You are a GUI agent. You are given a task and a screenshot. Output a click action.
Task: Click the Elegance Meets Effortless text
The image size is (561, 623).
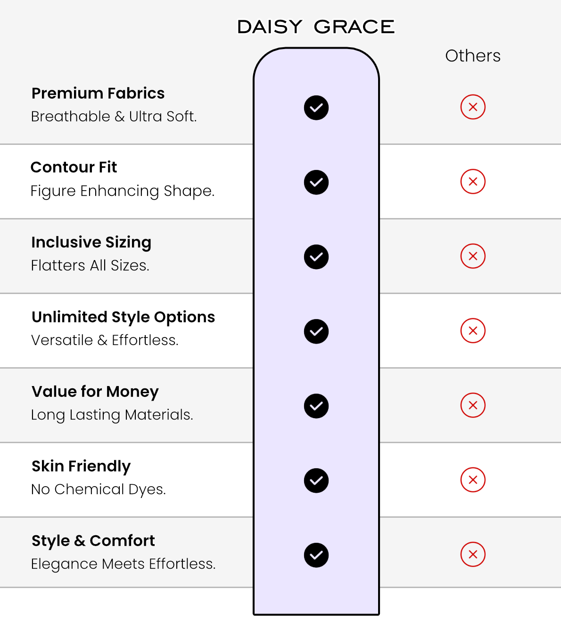pyautogui.click(x=123, y=564)
